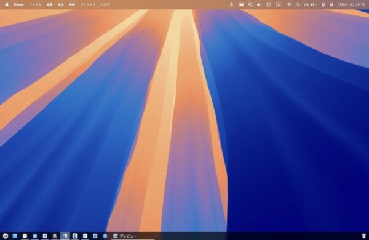Open the display mirroring icon in menu bar
Image resolution: width=369 pixels, height=240 pixels.
(x=269, y=4)
